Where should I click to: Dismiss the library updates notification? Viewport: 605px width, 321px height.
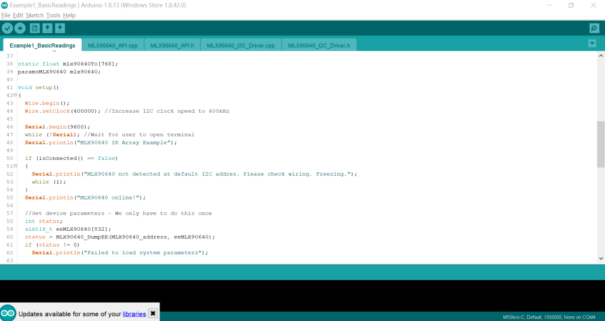(153, 313)
